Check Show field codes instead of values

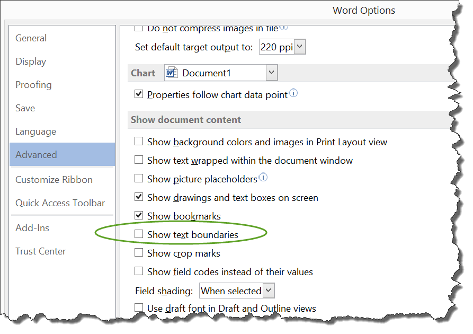click(139, 271)
